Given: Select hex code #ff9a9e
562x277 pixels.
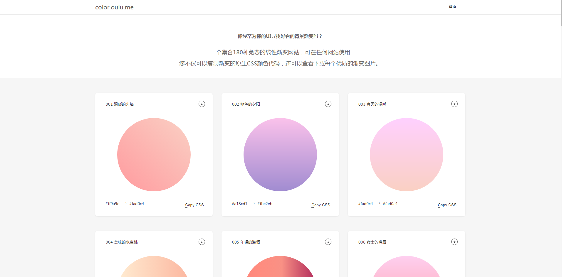Looking at the screenshot, I should click(112, 203).
